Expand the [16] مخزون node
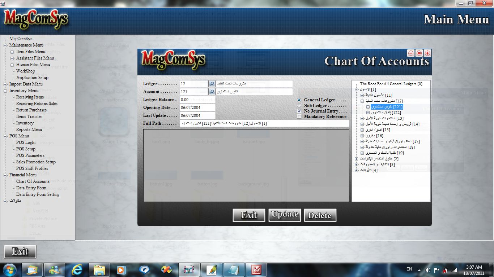 (362, 136)
